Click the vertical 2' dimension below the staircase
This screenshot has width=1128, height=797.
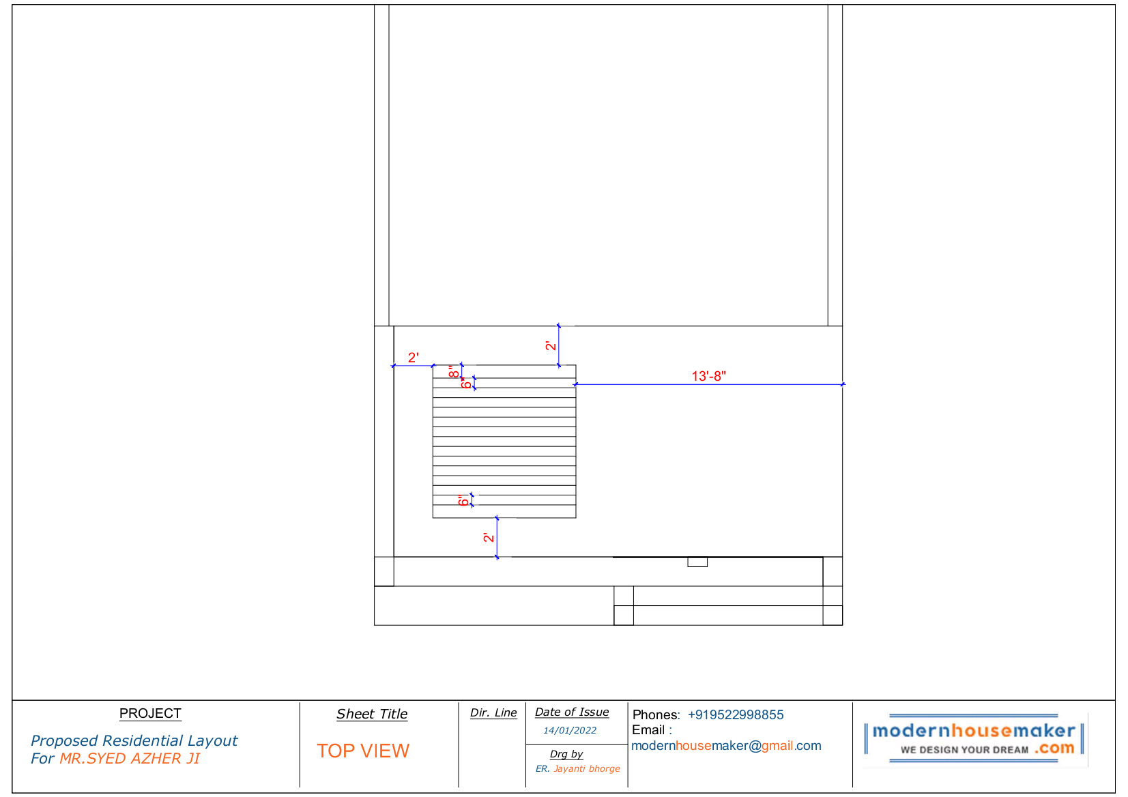[x=489, y=538]
